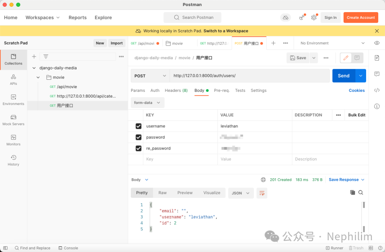Open the documentation icon in right sidebar
The height and width of the screenshot is (252, 385).
(377, 58)
